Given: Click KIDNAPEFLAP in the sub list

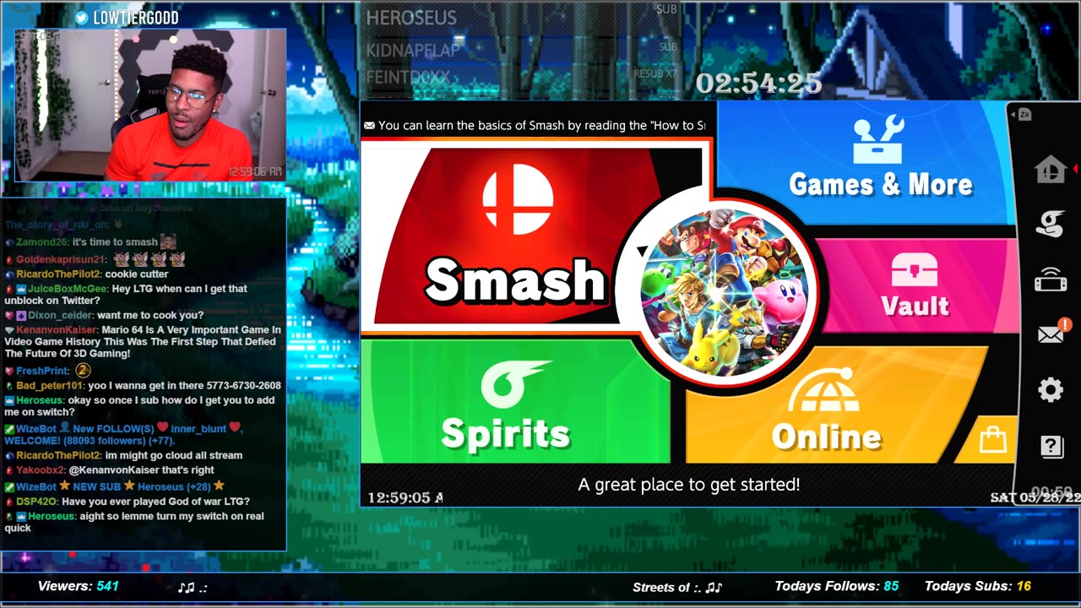Looking at the screenshot, I should point(413,51).
